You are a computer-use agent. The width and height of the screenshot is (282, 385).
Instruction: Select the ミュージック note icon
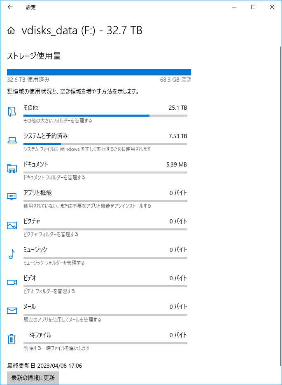(x=12, y=254)
